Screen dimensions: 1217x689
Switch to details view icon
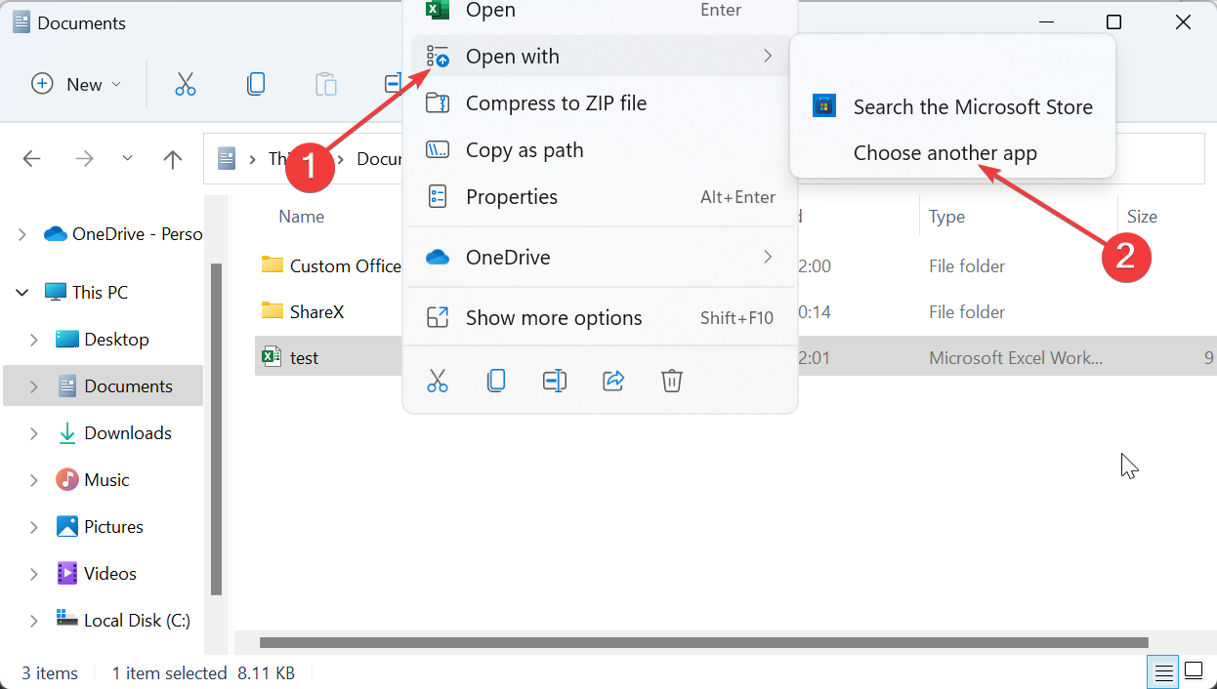click(x=1162, y=671)
